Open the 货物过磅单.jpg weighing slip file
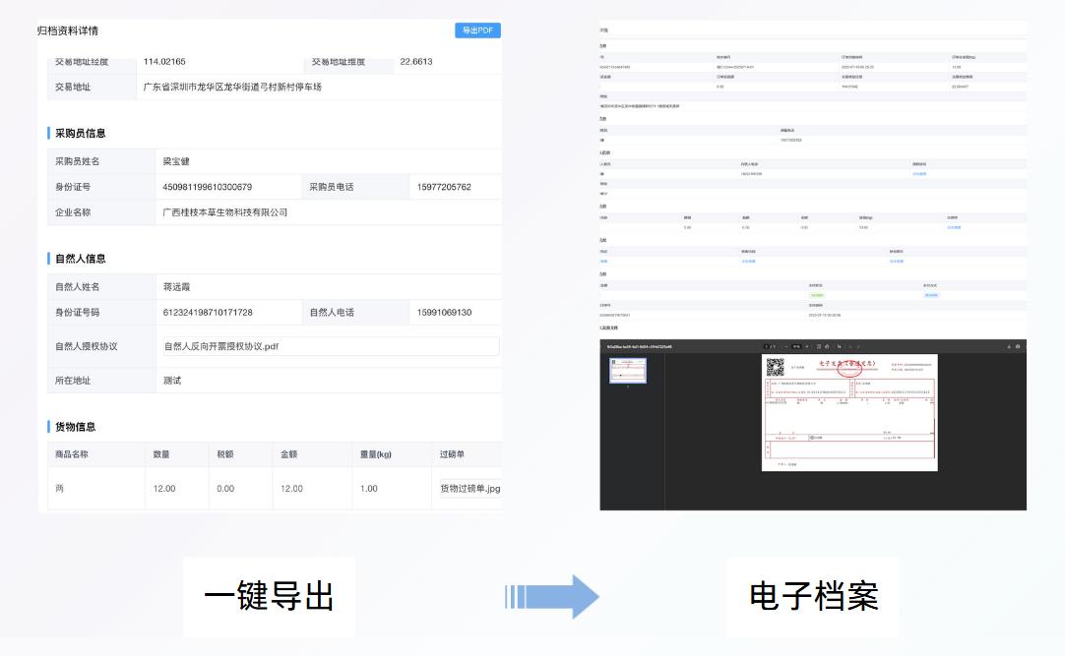 (470, 488)
